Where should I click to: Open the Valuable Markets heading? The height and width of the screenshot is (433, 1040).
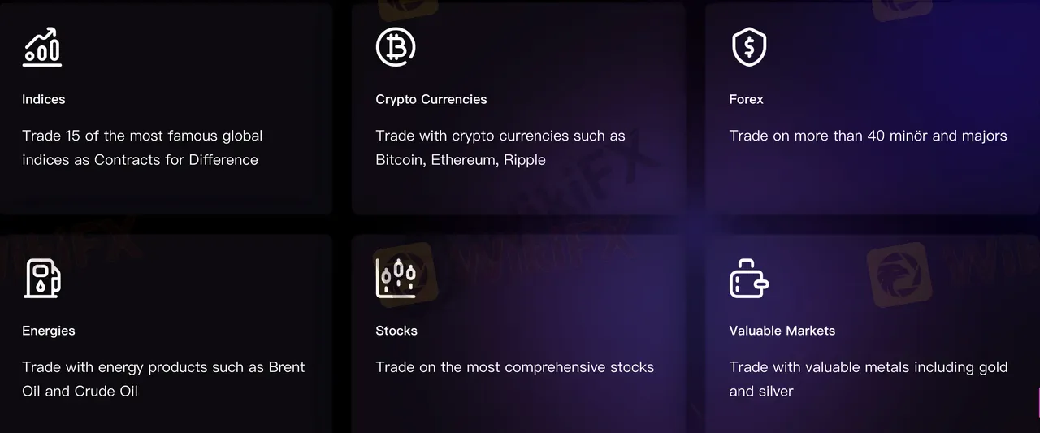[782, 331]
